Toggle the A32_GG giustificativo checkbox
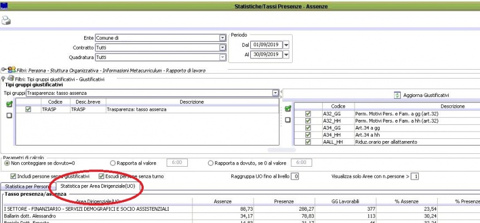Screen dimensions: 480x223 click(308, 113)
